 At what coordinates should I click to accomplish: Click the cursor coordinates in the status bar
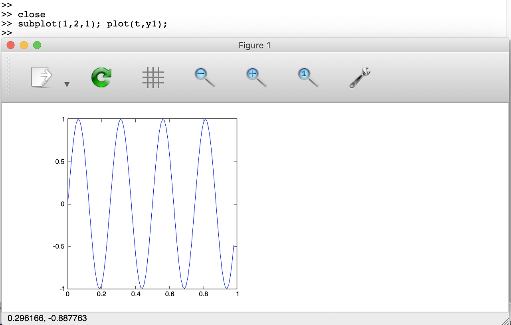(x=48, y=318)
